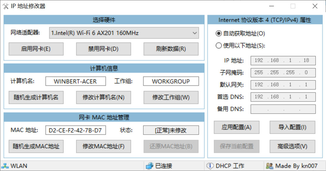326x171 pixels.
Task: Minimize the IP address modifier window
Action: (271, 6)
